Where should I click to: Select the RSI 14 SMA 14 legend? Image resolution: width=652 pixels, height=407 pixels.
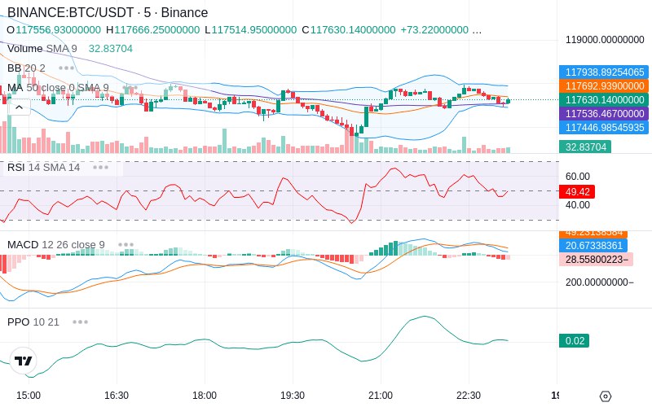click(x=44, y=168)
